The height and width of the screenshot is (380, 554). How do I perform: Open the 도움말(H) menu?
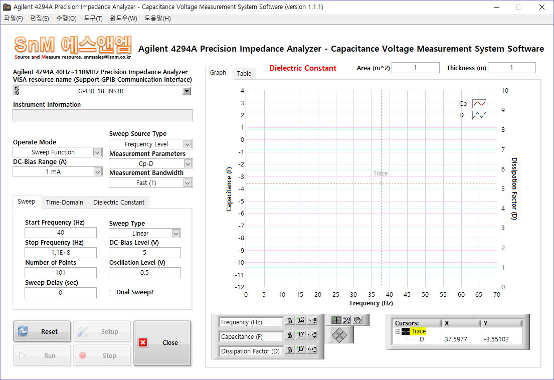[157, 19]
